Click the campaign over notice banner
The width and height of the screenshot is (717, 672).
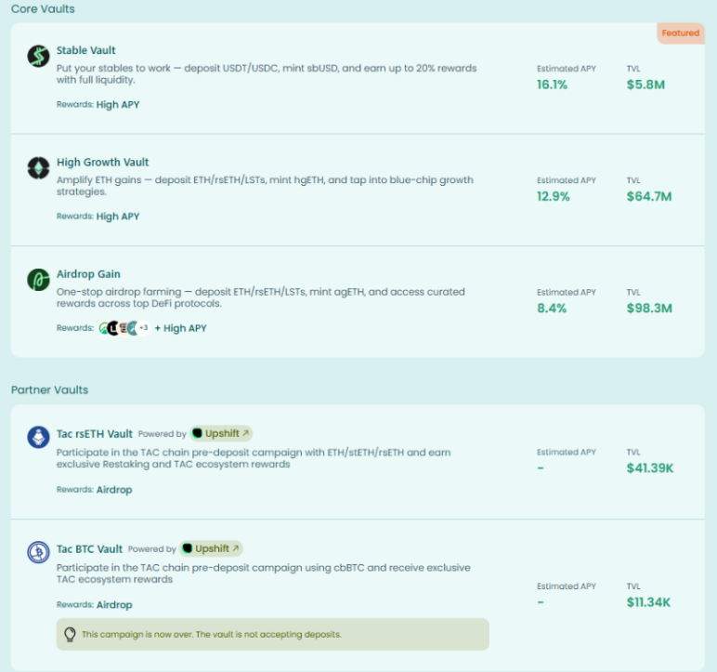272,634
